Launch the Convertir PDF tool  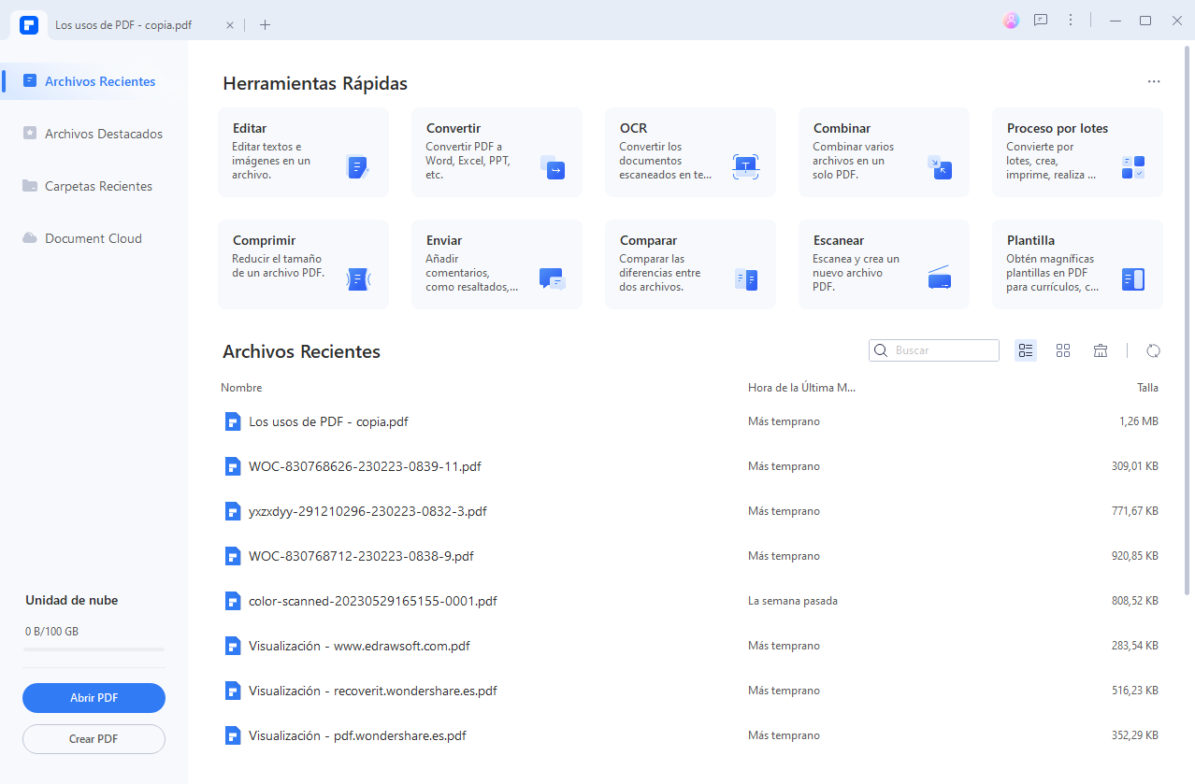click(497, 151)
